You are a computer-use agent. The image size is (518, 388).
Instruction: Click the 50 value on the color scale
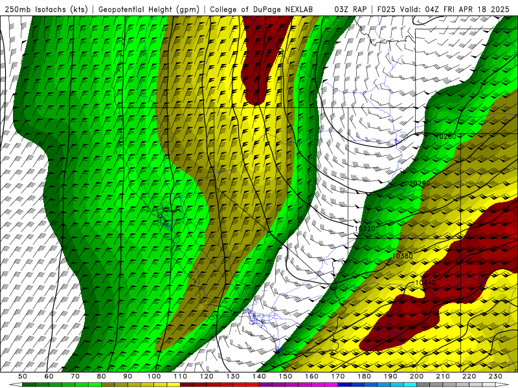pyautogui.click(x=23, y=376)
